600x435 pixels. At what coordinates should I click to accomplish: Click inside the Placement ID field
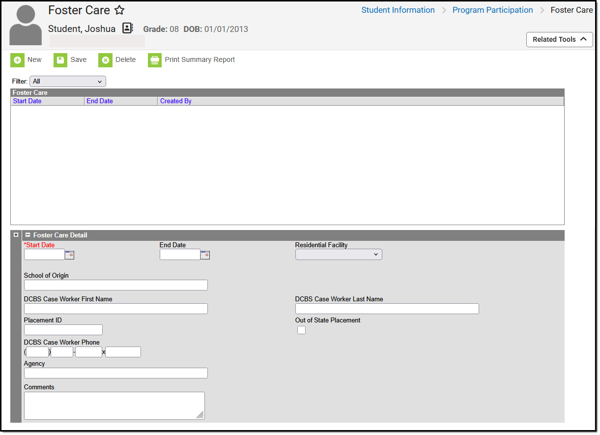coord(63,329)
